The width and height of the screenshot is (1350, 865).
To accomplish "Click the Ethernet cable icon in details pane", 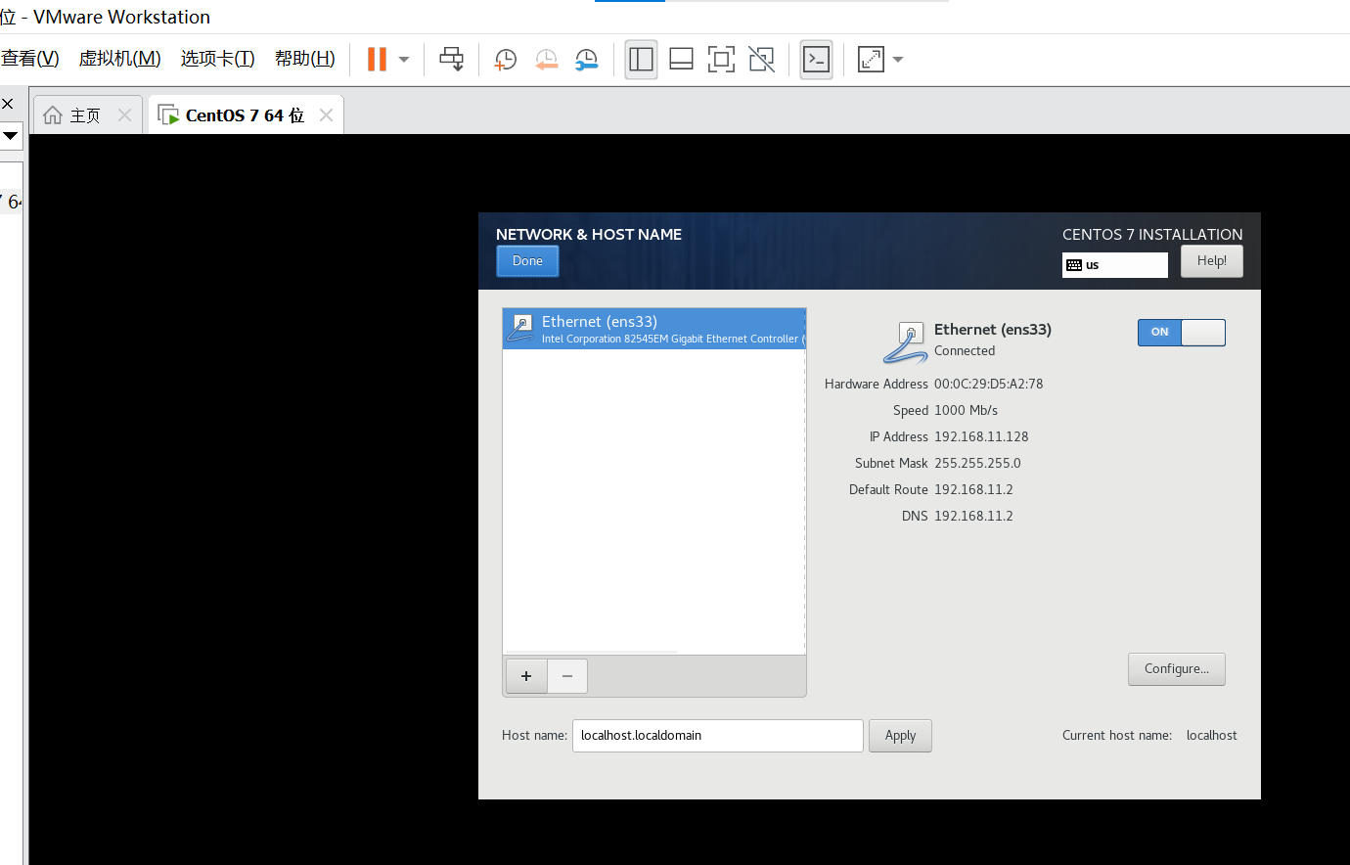I will 906,342.
